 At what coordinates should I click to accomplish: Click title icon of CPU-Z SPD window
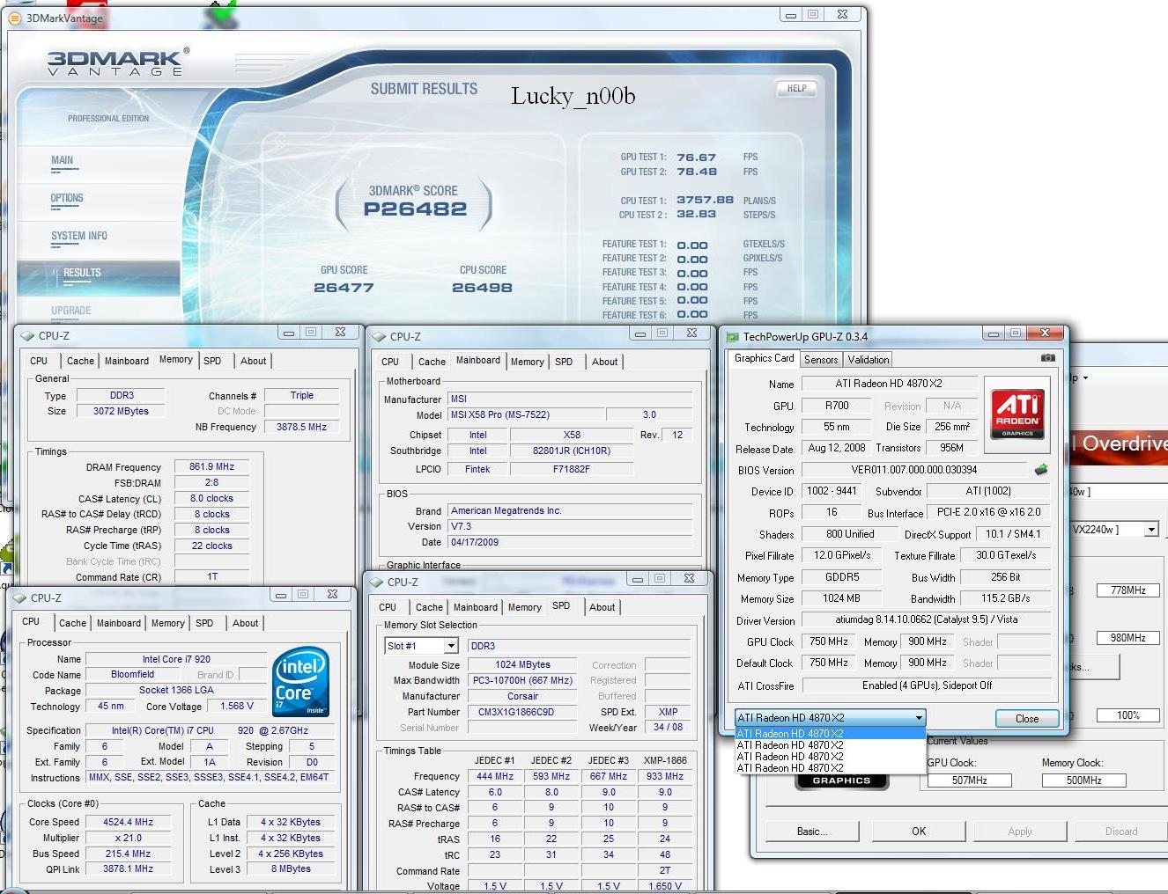[x=376, y=582]
